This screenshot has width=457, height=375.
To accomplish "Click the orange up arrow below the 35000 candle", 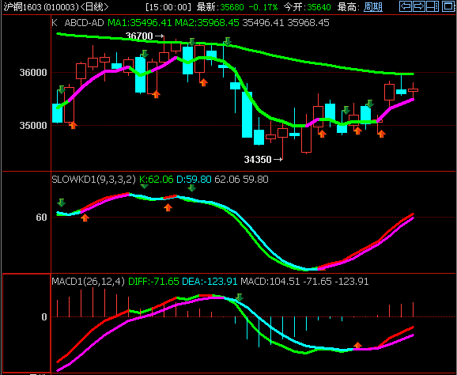I will (x=74, y=125).
